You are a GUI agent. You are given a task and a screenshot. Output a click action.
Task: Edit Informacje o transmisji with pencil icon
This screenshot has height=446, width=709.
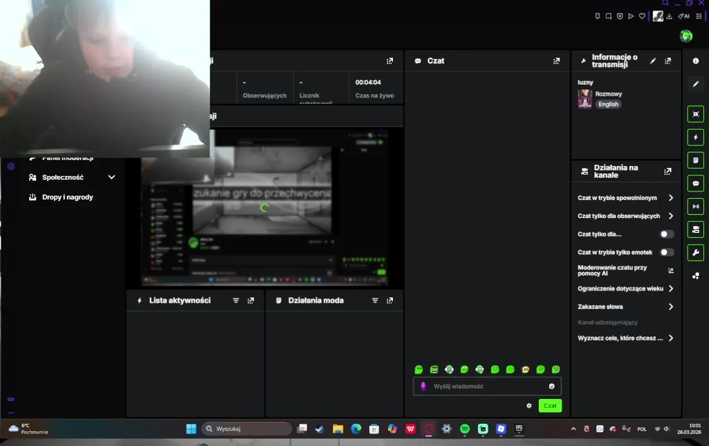point(653,61)
